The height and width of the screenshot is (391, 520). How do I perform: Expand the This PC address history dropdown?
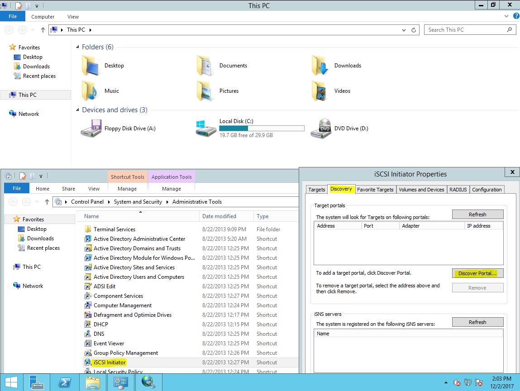coord(404,30)
